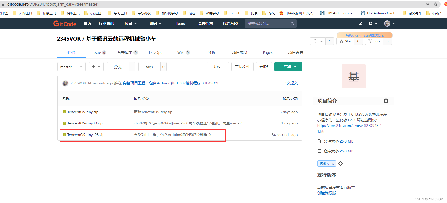
Task: Remove the 腾讯云 tag with its x
Action: [333, 164]
